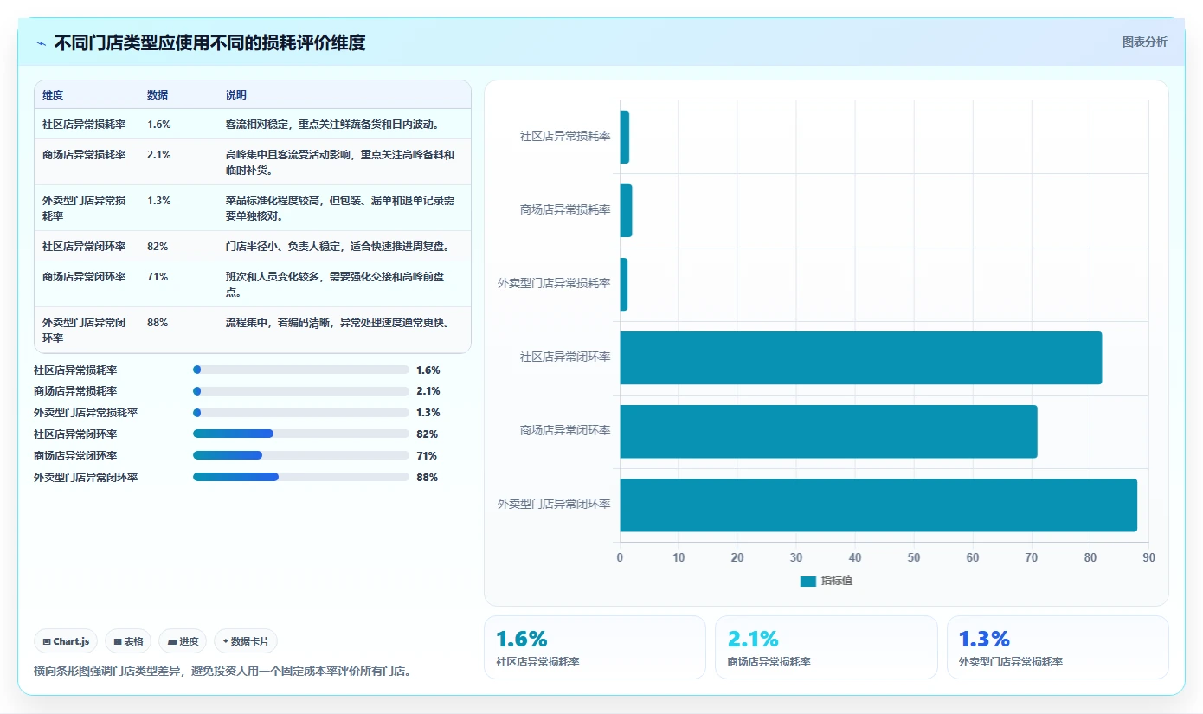This screenshot has height=714, width=1203.
Task: Click chart y-axis label 社区店异常损耗率
Action: click(565, 136)
